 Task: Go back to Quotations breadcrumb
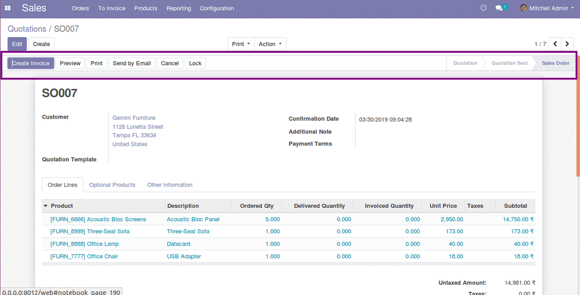point(27,29)
